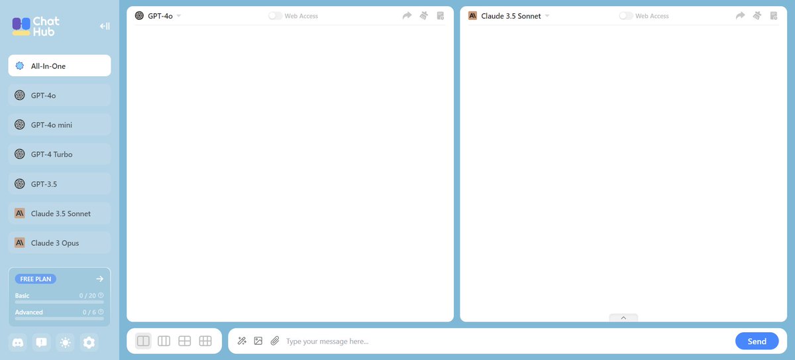Screen dimensions: 795x360
Task: Click the Send button
Action: tap(757, 341)
